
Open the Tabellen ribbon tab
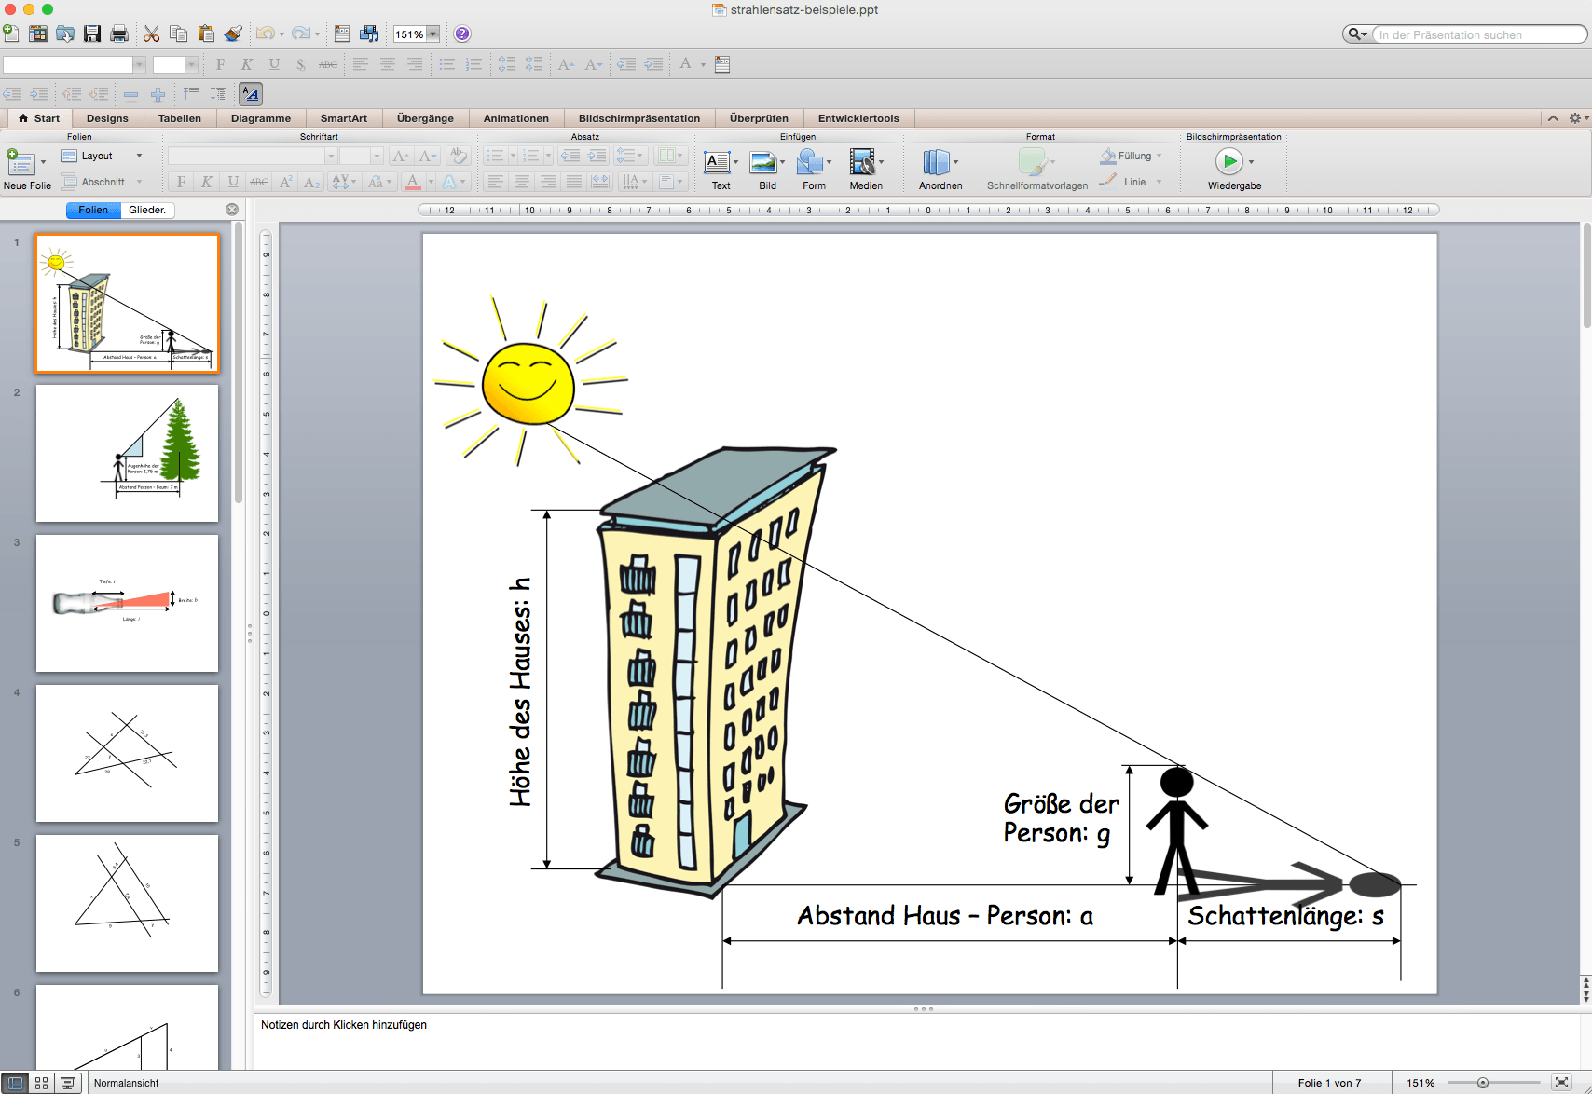click(x=180, y=118)
